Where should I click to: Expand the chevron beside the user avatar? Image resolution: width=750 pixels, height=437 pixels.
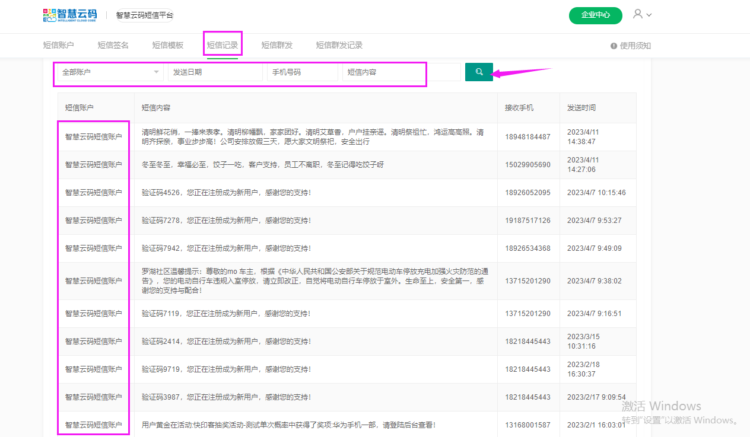tap(649, 15)
